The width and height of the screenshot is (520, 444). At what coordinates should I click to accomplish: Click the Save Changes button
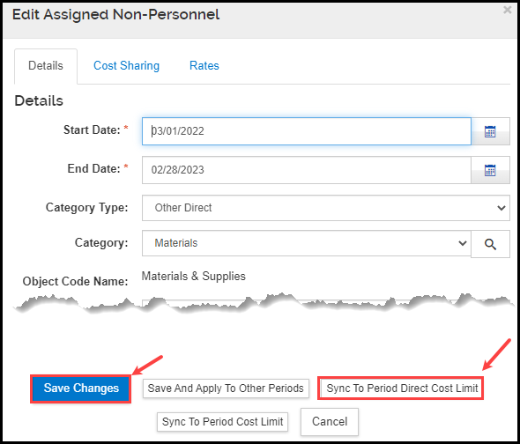pos(81,388)
